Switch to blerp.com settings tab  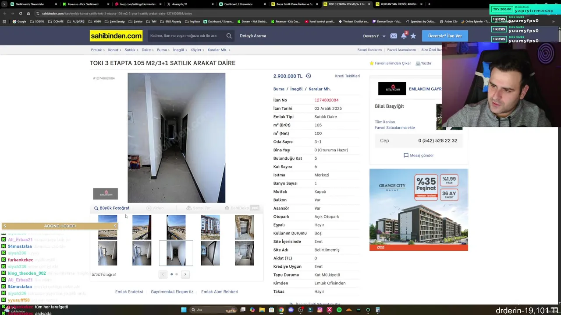[x=138, y=4]
